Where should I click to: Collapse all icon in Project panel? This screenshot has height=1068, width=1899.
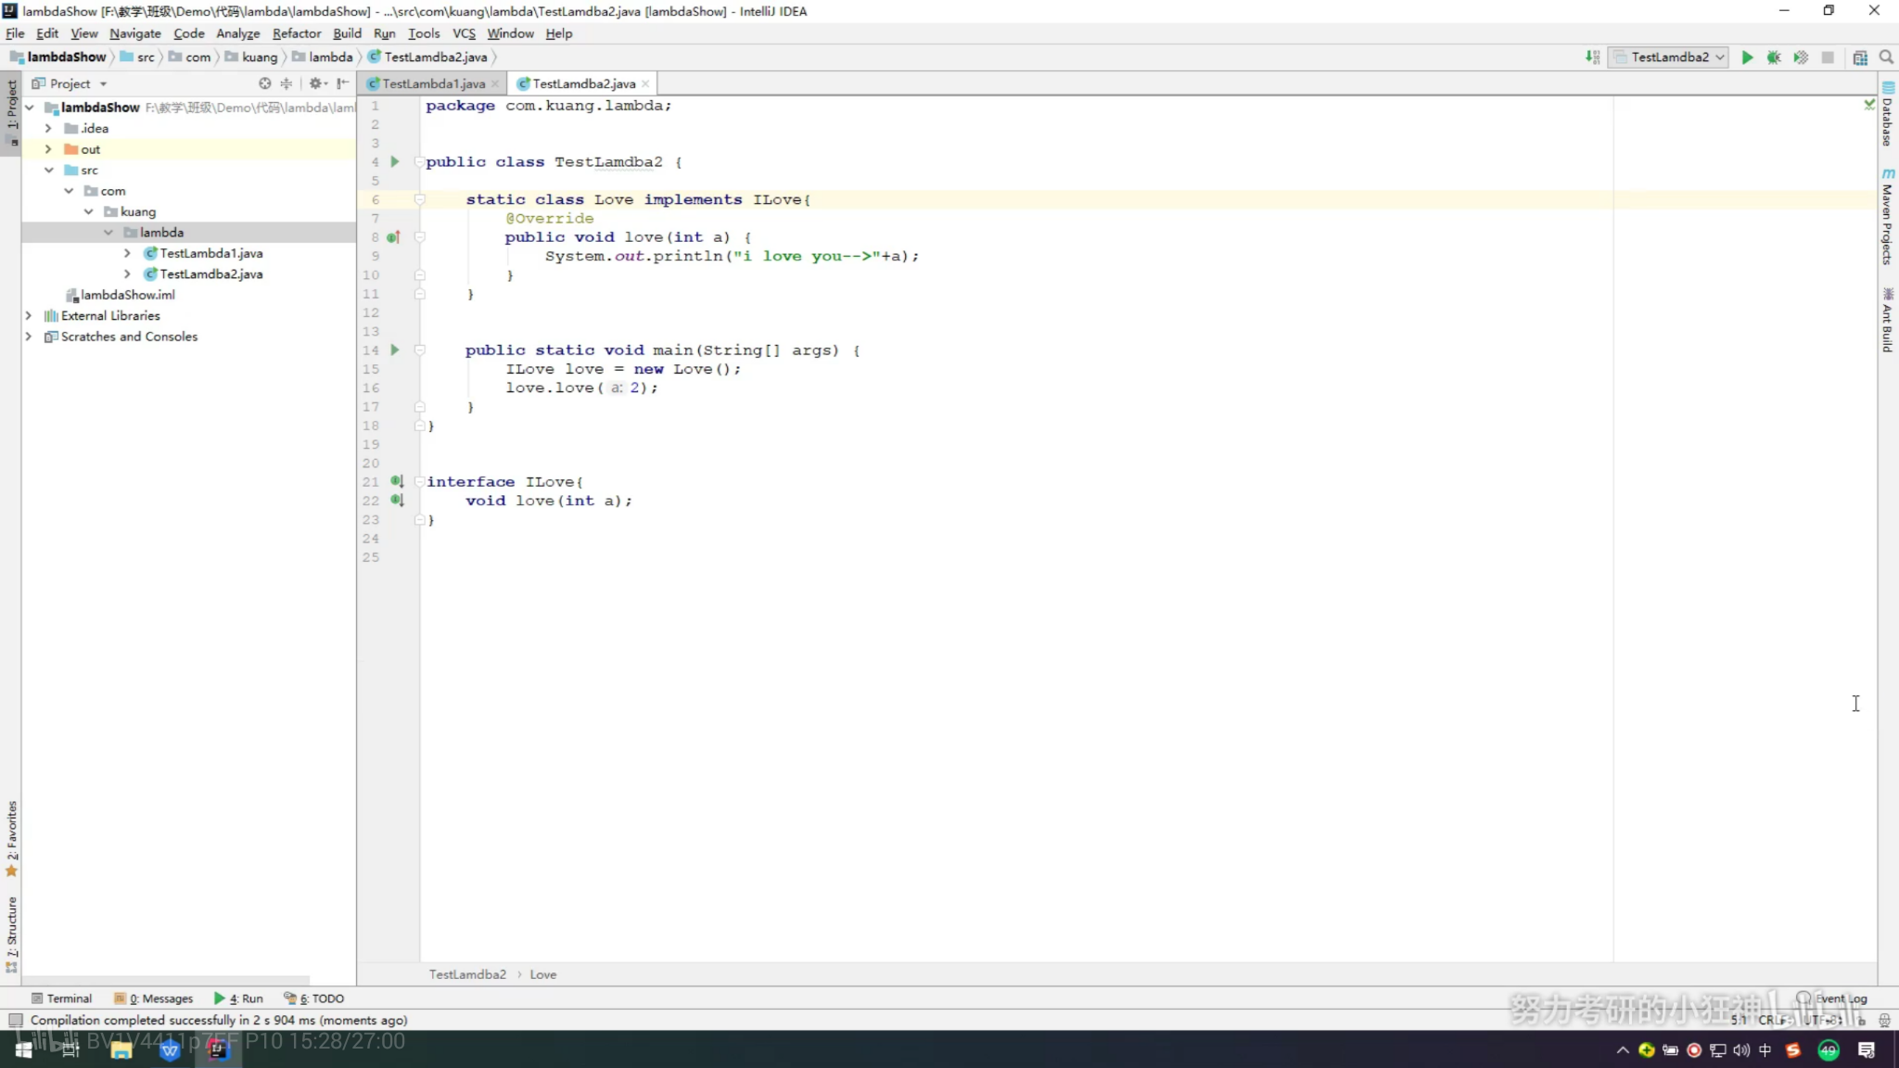pyautogui.click(x=287, y=83)
